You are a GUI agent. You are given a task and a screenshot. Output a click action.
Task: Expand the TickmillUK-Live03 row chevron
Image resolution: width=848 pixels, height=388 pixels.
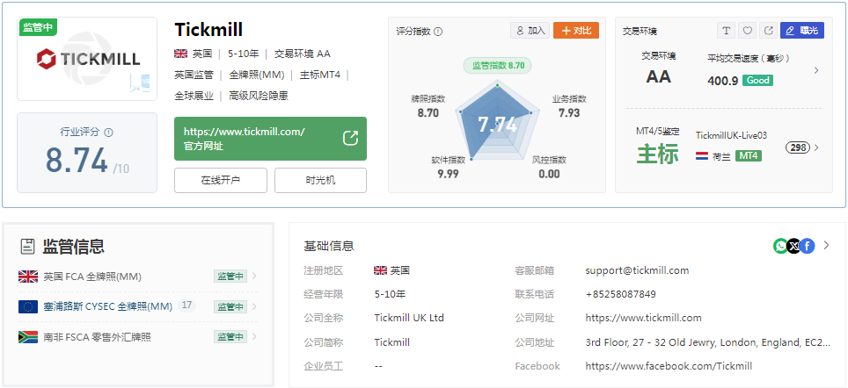click(x=816, y=147)
